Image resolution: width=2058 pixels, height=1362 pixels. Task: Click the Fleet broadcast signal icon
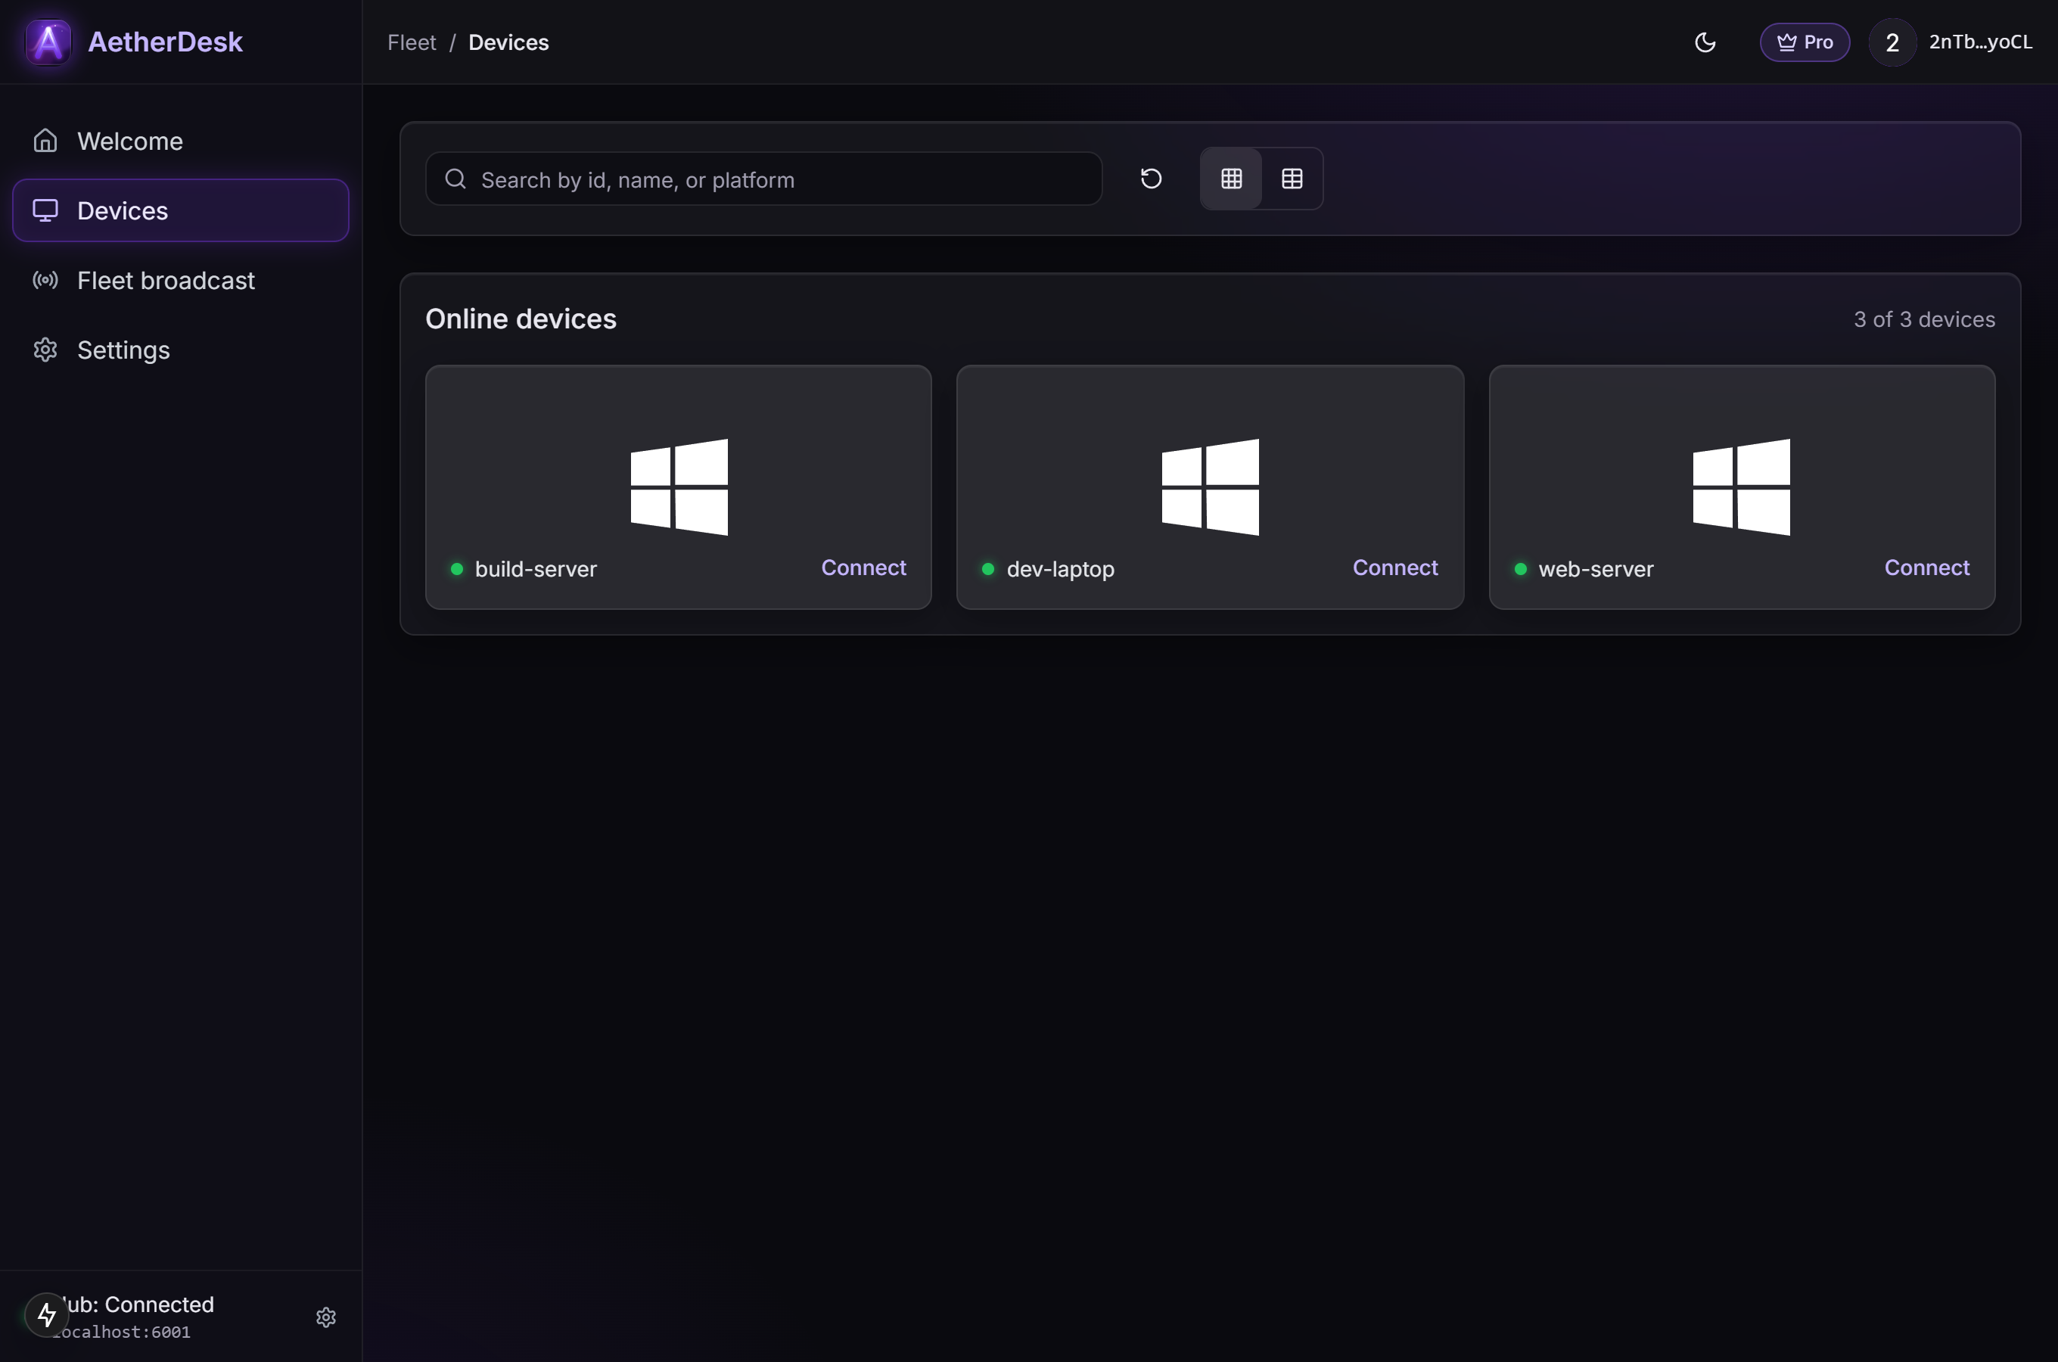pyautogui.click(x=45, y=280)
